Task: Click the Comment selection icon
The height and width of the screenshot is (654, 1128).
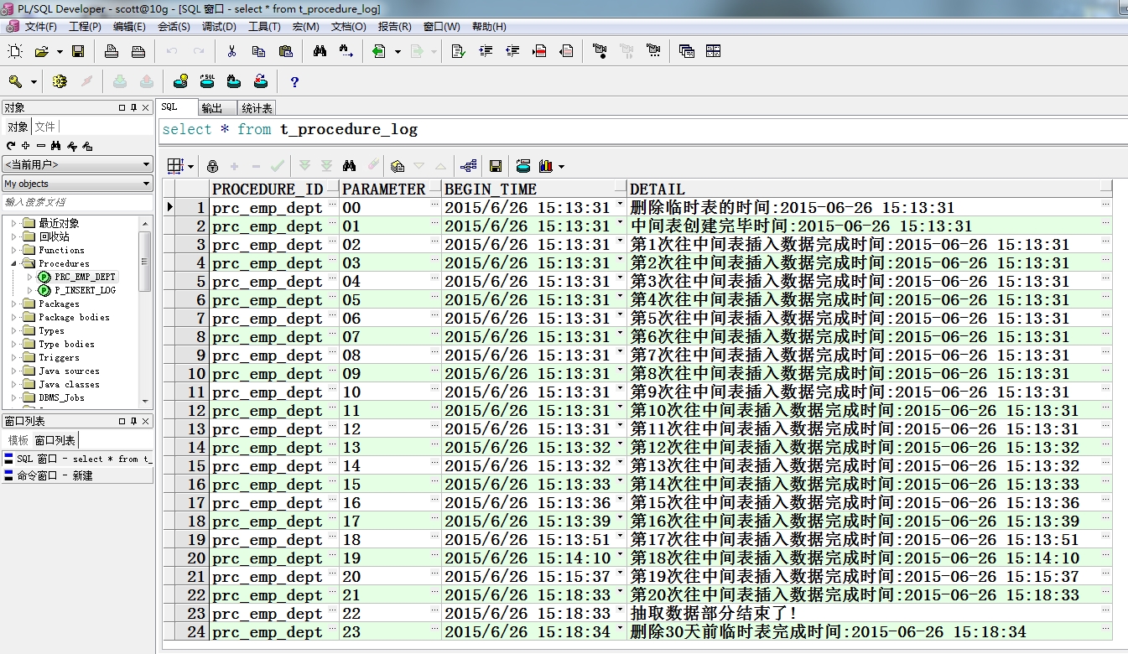Action: point(539,52)
